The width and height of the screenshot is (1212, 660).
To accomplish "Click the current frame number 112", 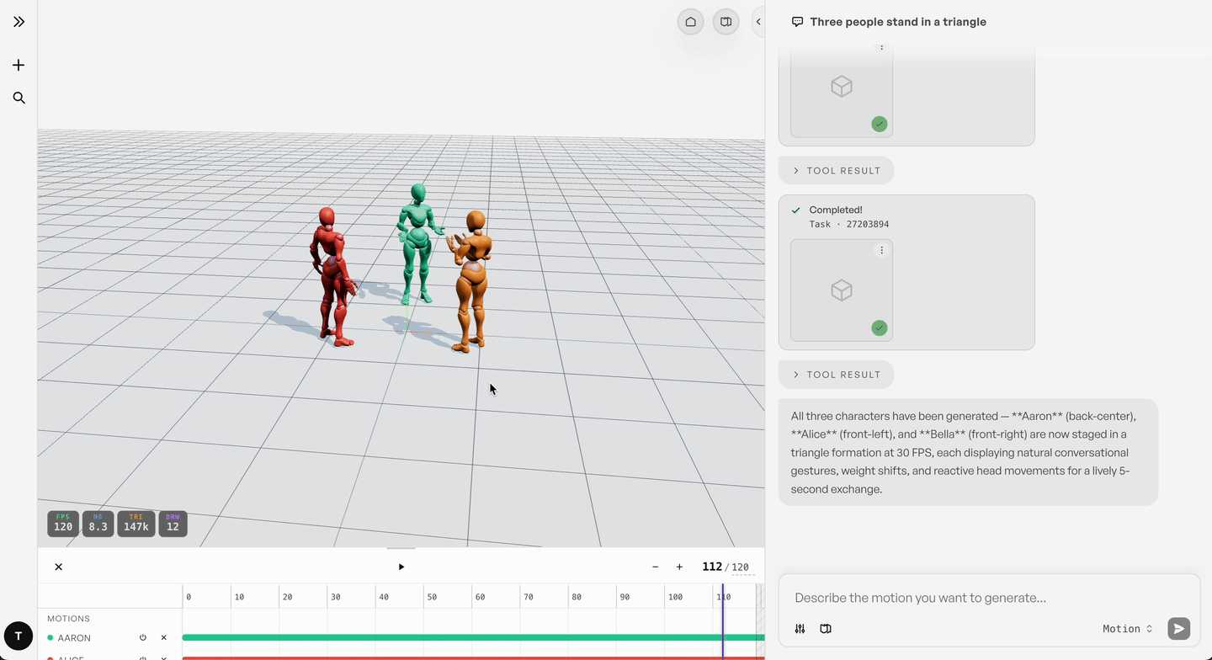I will 712,567.
